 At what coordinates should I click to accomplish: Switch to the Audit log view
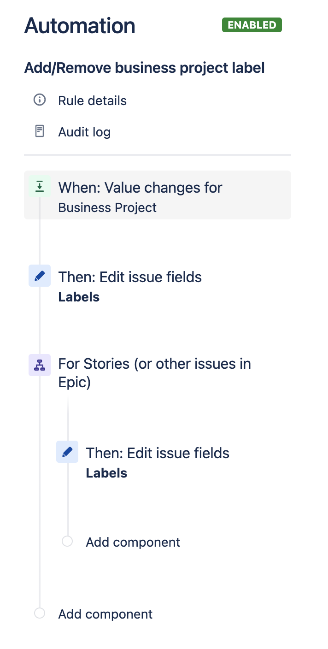84,132
